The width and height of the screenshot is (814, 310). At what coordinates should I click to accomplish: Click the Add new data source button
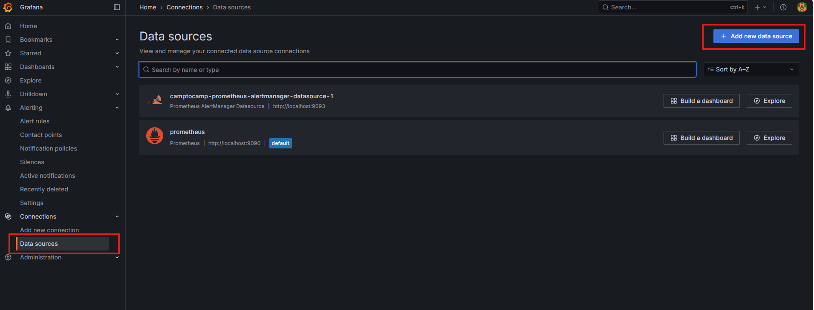756,36
